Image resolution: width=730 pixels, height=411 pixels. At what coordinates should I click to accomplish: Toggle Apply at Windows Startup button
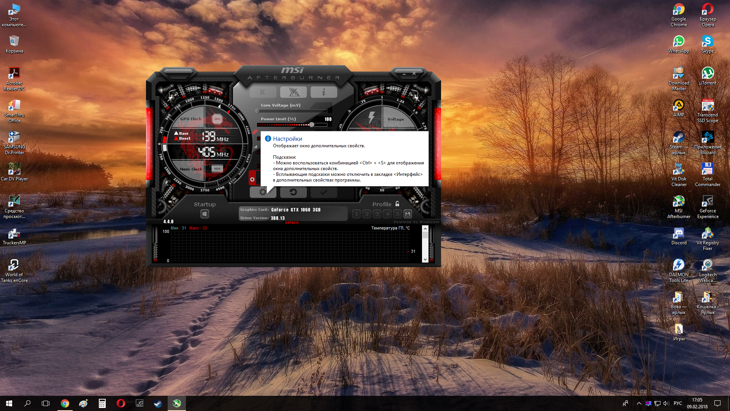[x=205, y=214]
